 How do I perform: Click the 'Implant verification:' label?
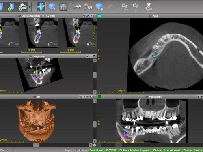point(76,150)
